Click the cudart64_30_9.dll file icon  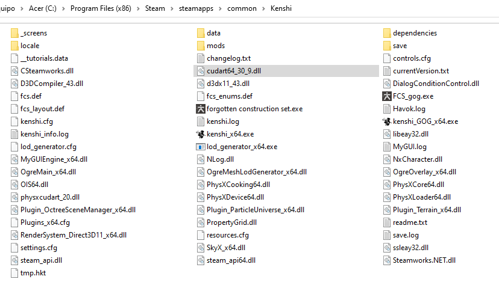click(201, 71)
